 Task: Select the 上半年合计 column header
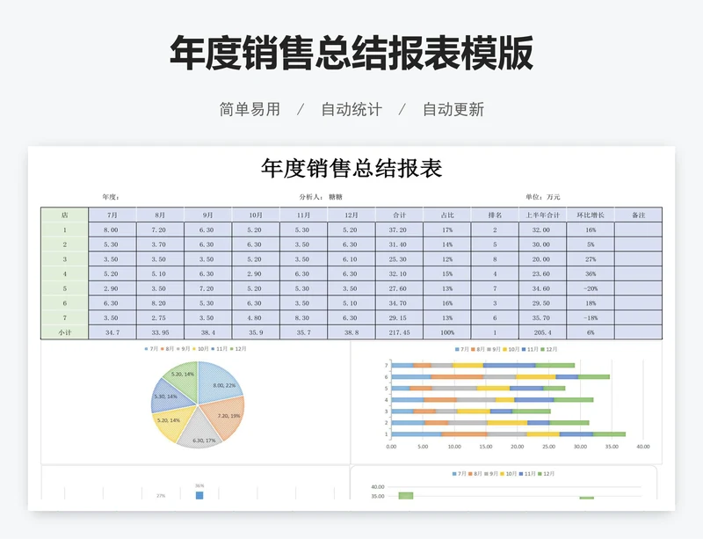[542, 215]
